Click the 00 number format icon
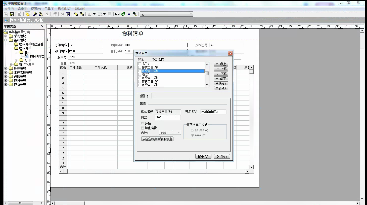Image resolution: width=367 pixels, height=205 pixels. pyautogui.click(x=117, y=14)
